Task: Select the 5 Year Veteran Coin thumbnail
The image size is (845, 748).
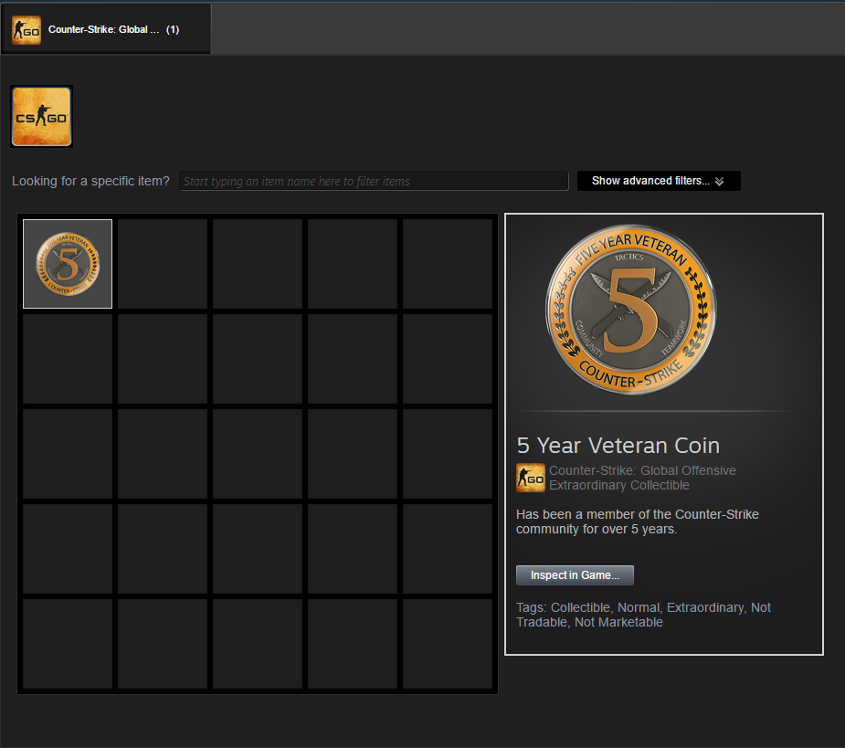Action: pos(68,264)
